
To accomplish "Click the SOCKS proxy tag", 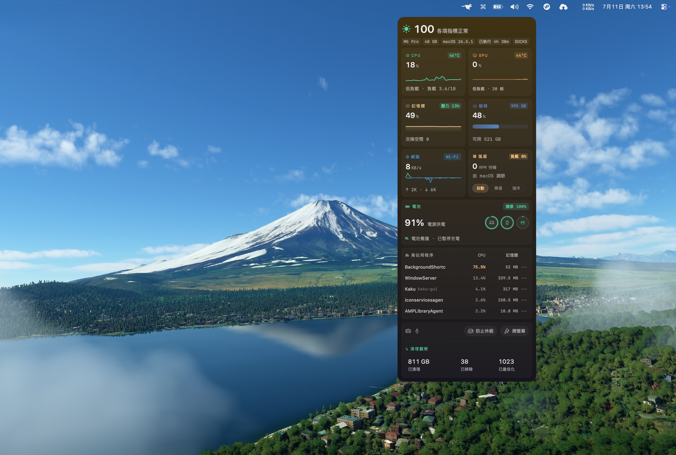I will (x=521, y=42).
